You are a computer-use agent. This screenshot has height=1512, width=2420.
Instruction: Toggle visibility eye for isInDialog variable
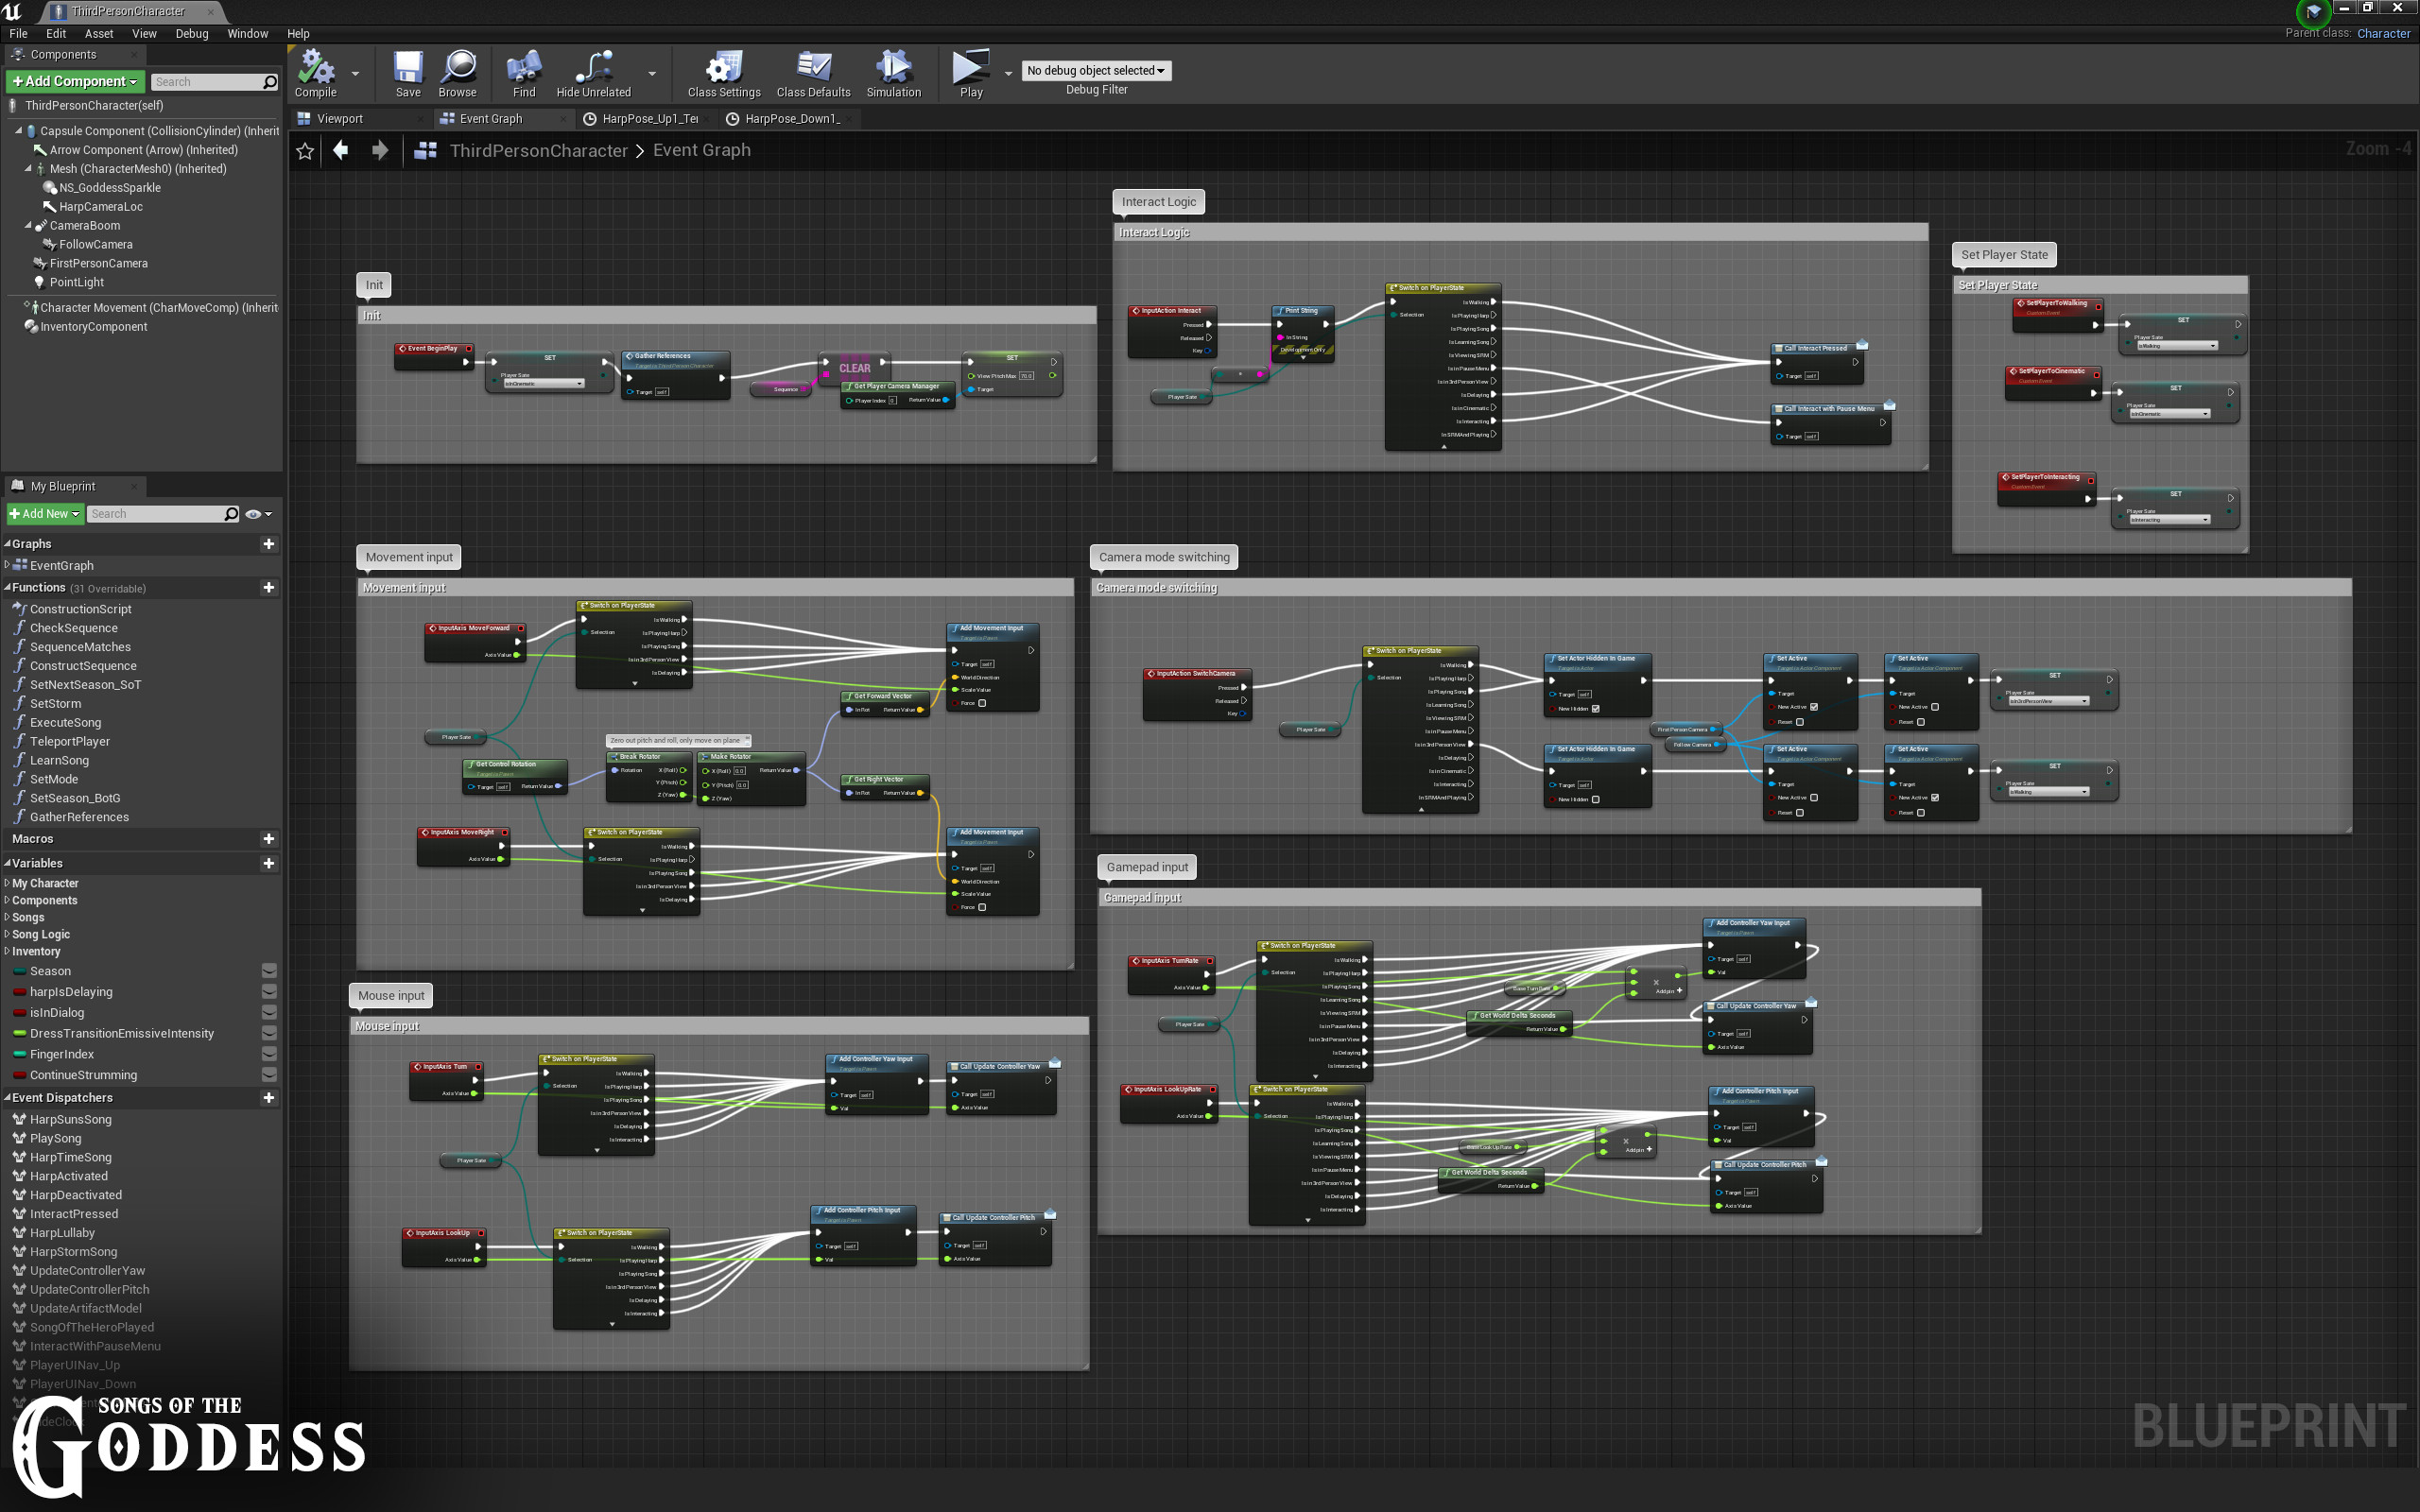(269, 1013)
